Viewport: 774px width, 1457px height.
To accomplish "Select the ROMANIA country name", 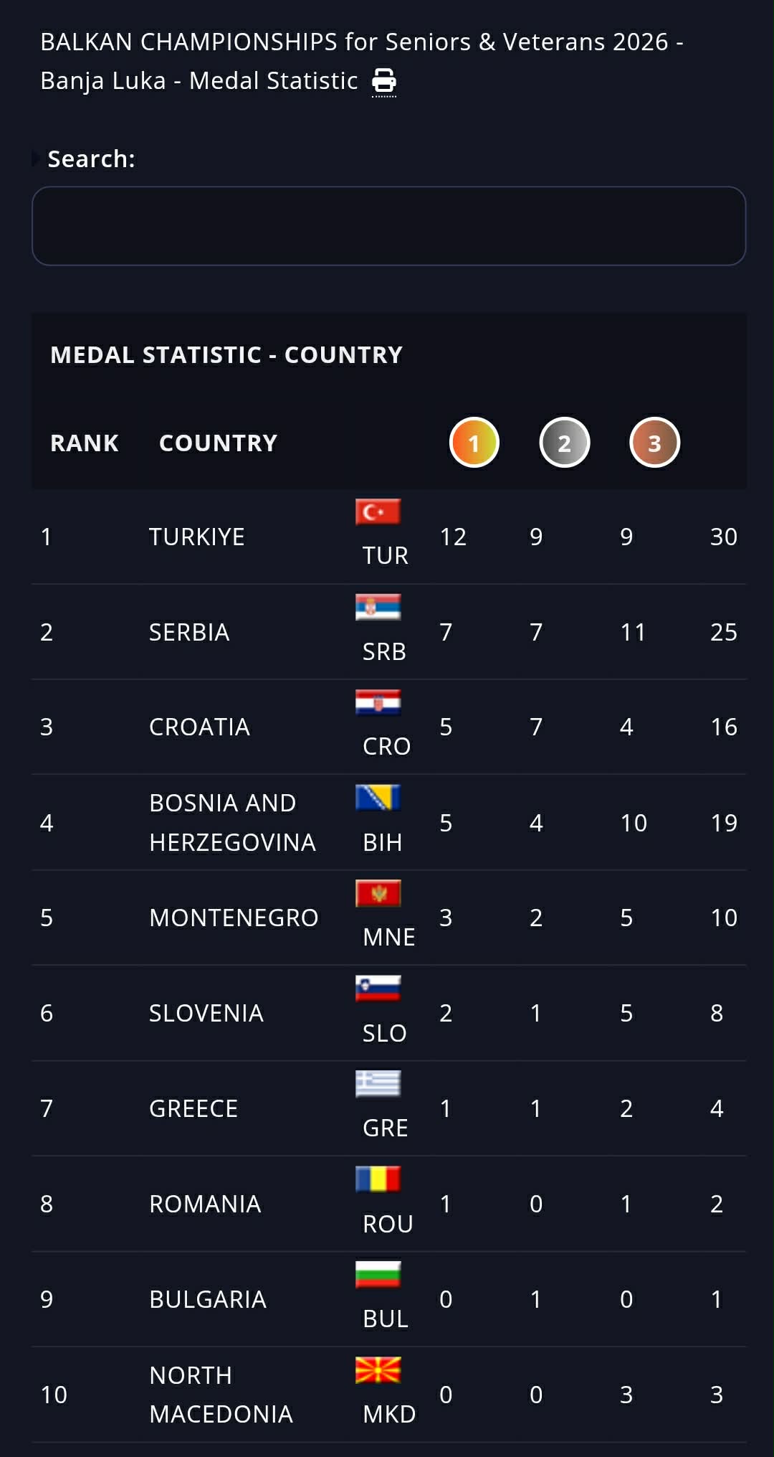I will coord(205,1204).
